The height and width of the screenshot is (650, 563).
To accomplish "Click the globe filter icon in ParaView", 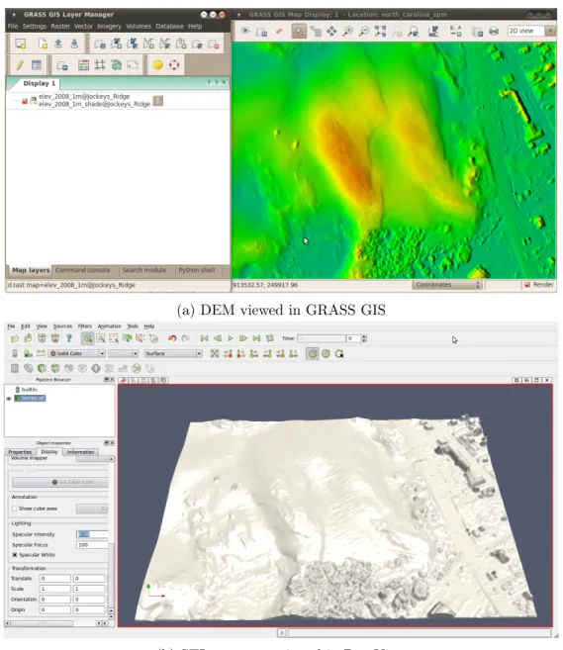I will coord(96,368).
